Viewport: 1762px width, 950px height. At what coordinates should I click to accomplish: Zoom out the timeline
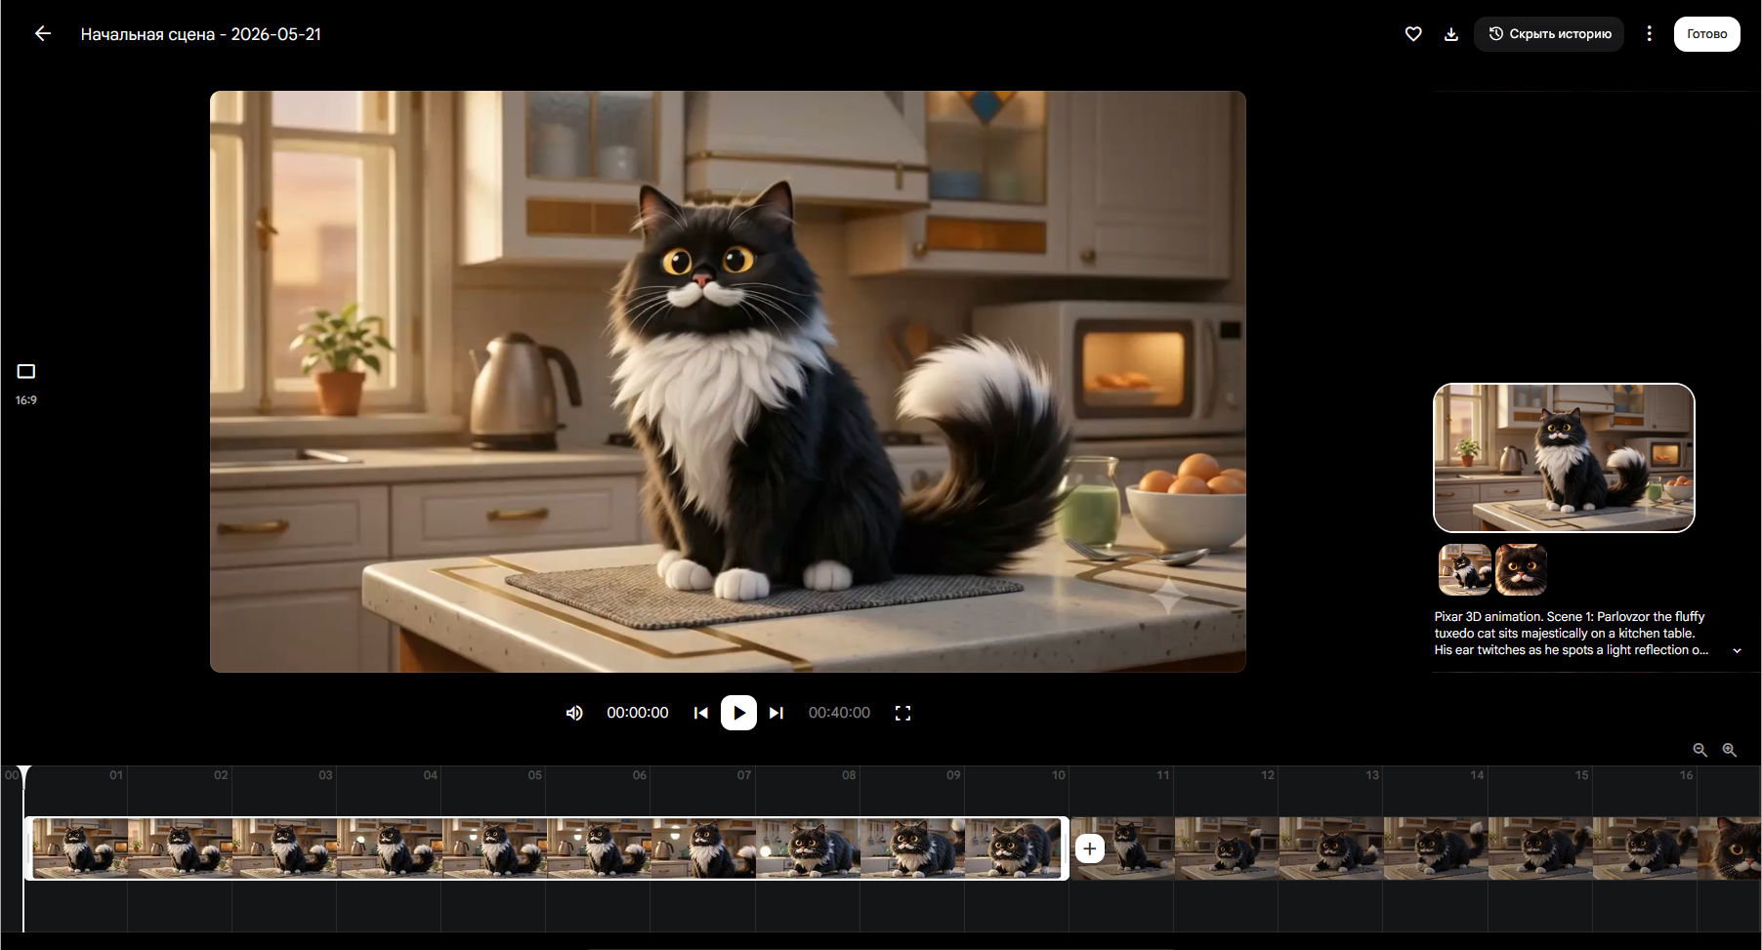[1699, 750]
